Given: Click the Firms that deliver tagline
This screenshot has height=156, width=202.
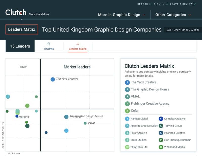Looking at the screenshot, I should (39, 14).
